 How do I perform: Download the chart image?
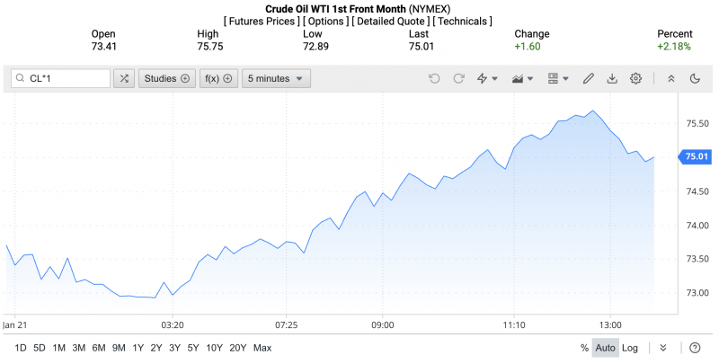click(612, 78)
